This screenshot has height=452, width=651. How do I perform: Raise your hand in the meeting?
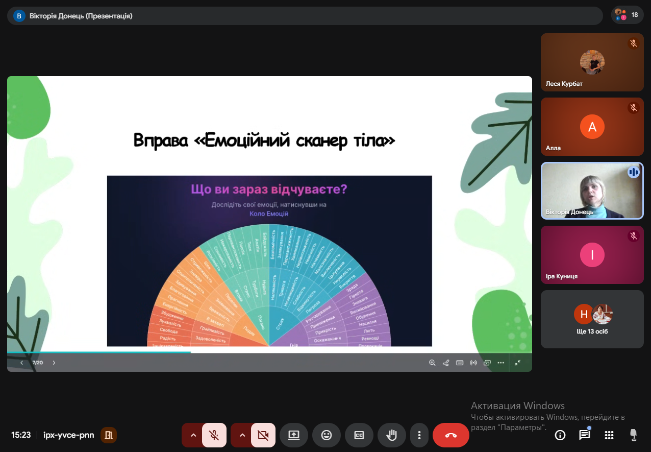pos(392,435)
